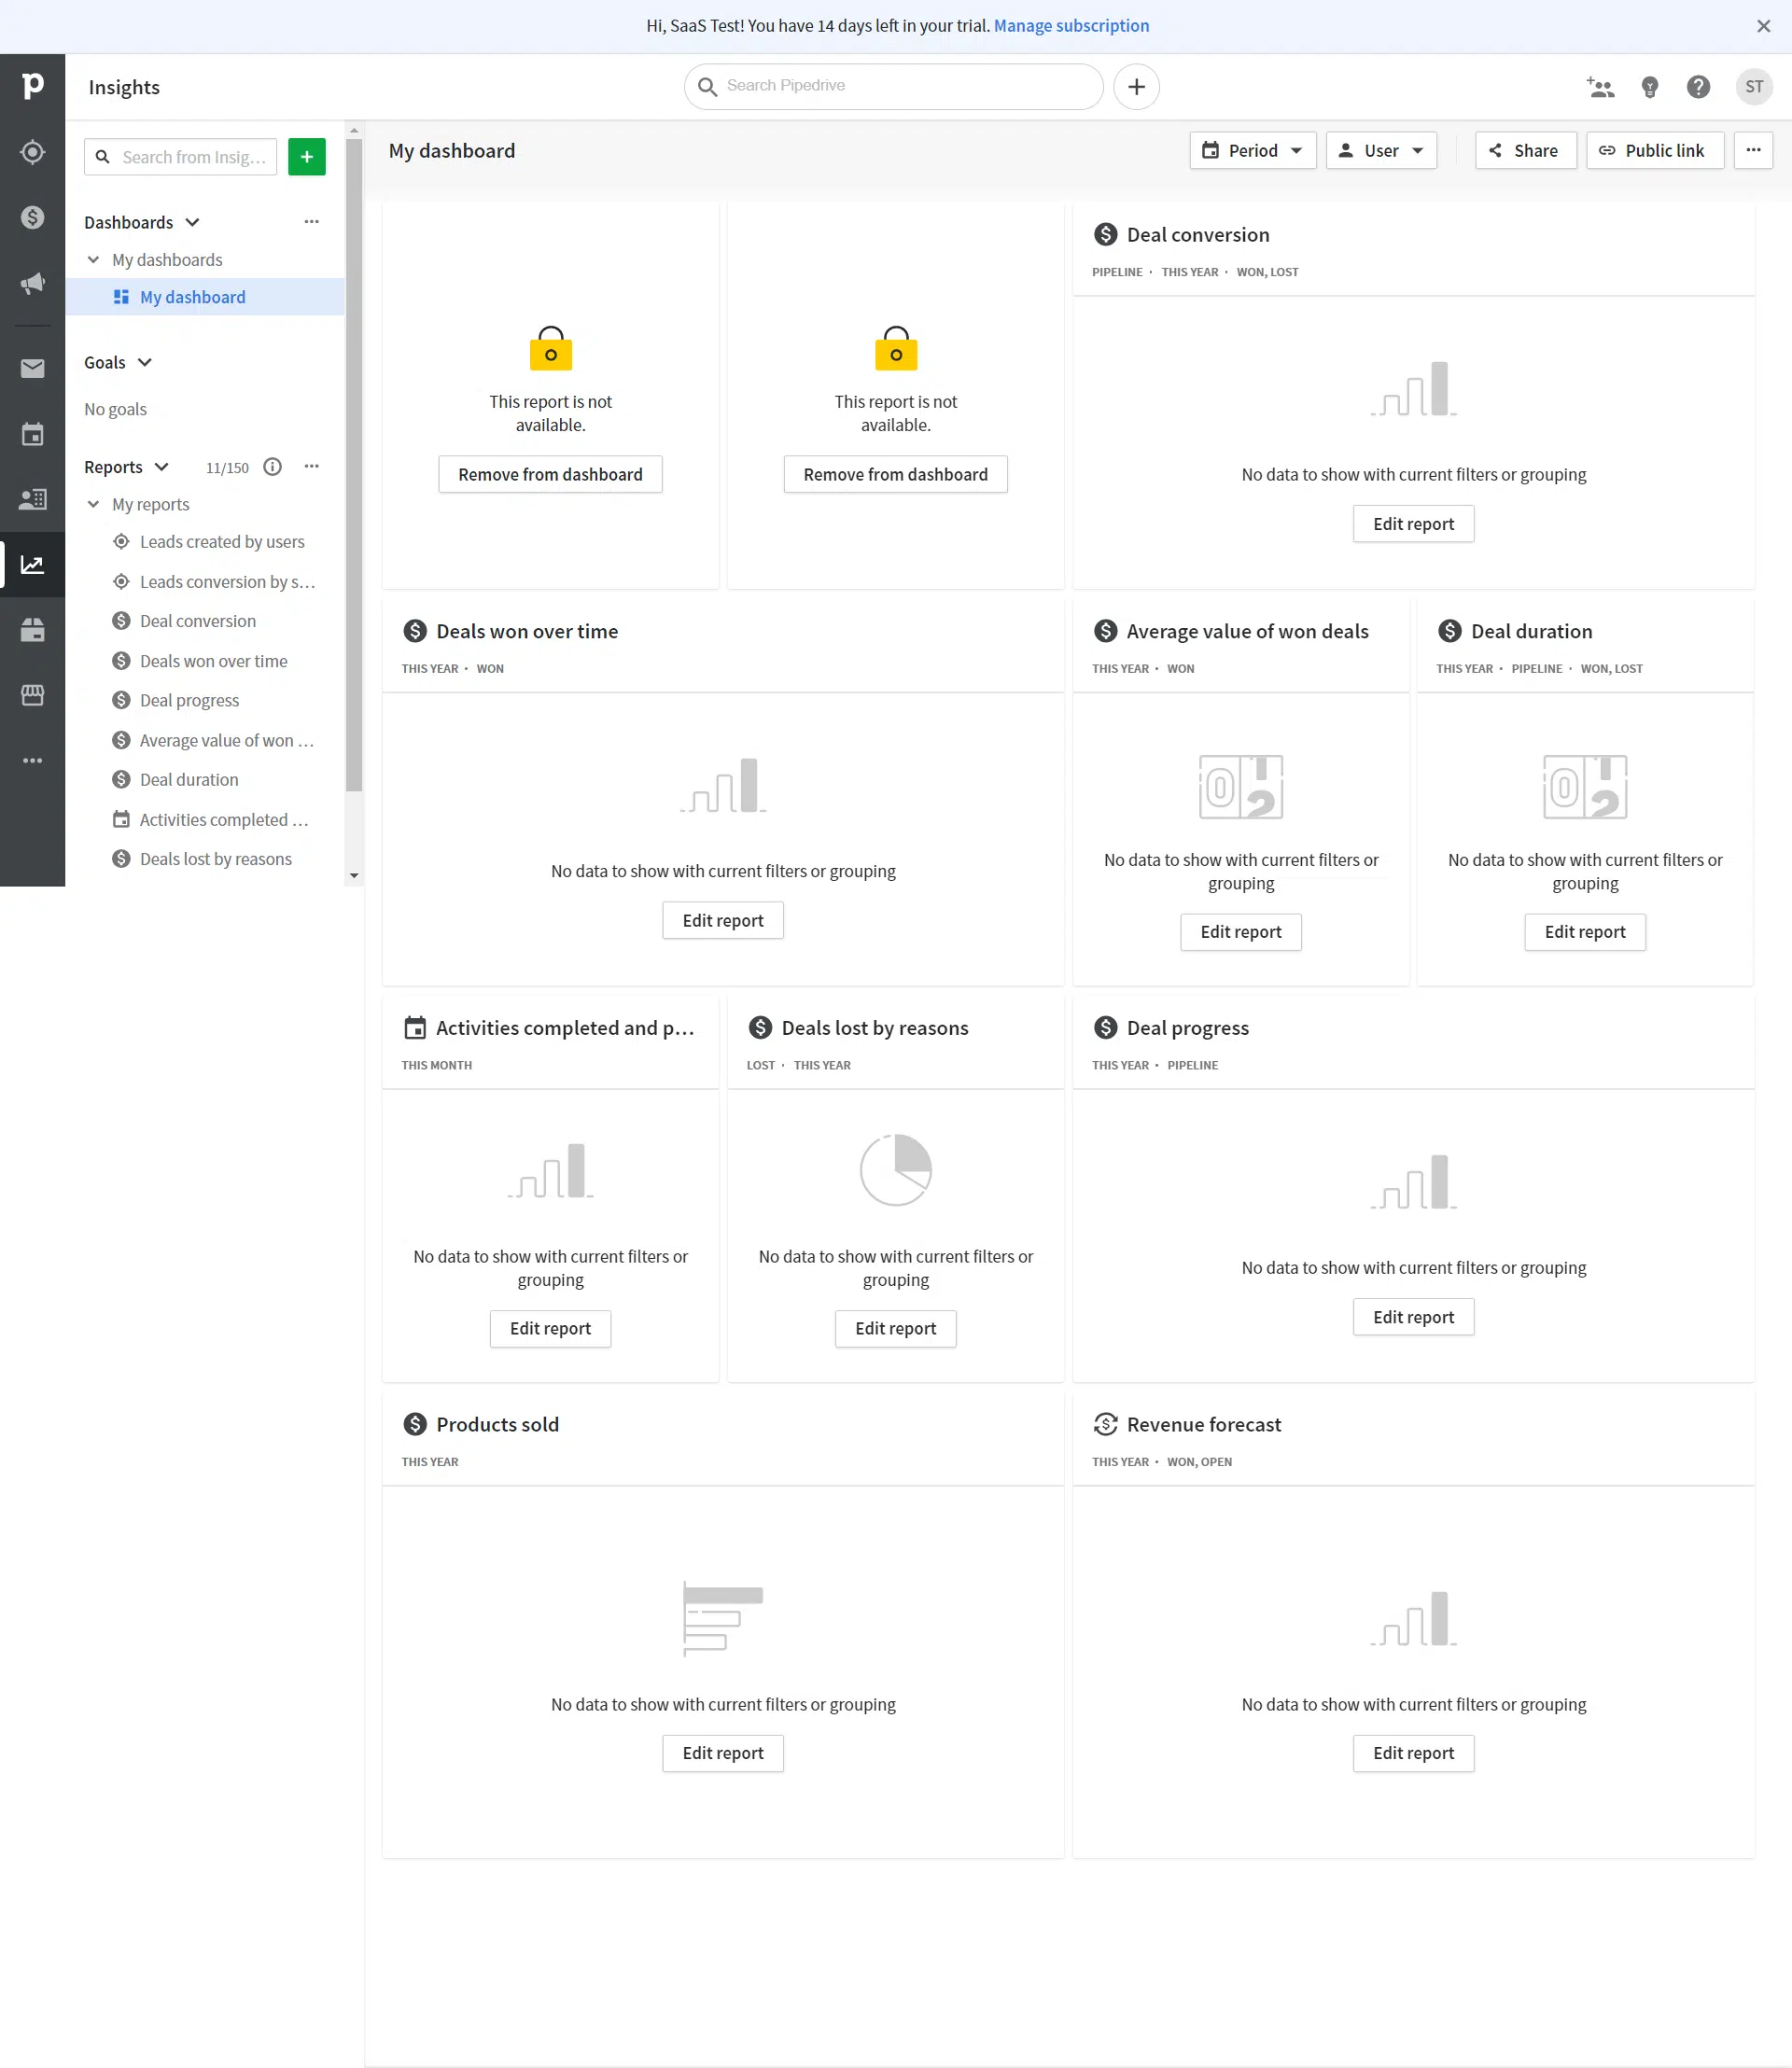Select Deal conversion report in sidebar
Screen dimensions: 1792x2068
point(198,621)
